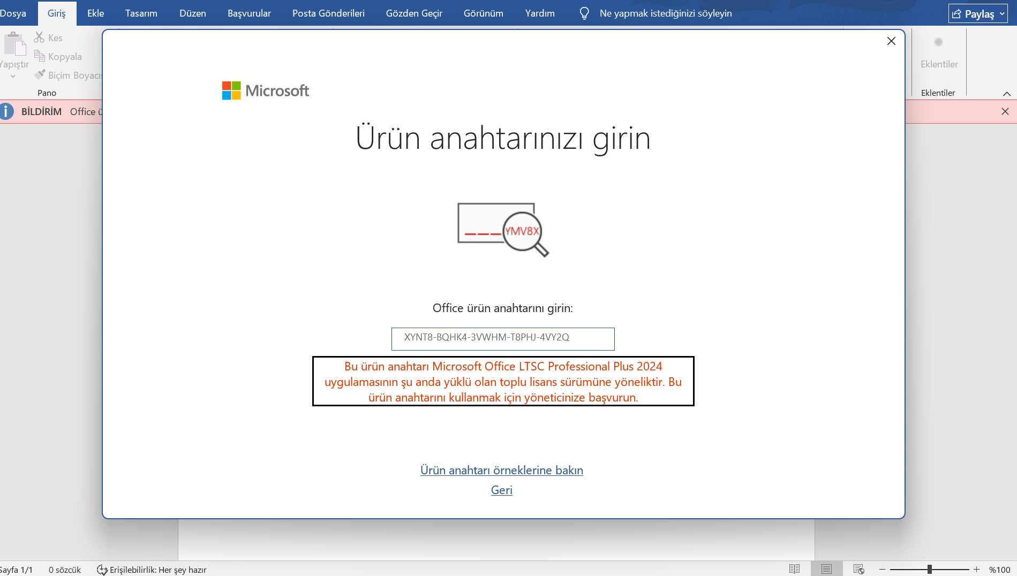Click the Yapıştır paste icon

coord(14,44)
